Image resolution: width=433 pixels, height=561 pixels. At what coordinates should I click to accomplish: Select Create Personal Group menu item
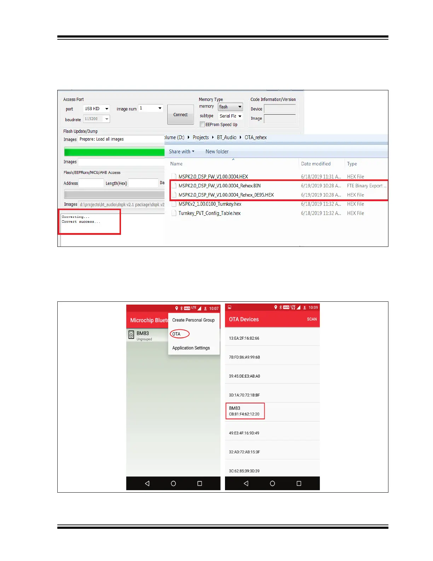[x=194, y=320]
